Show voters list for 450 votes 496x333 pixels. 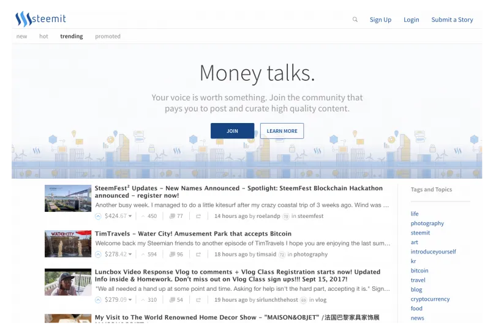(x=149, y=216)
